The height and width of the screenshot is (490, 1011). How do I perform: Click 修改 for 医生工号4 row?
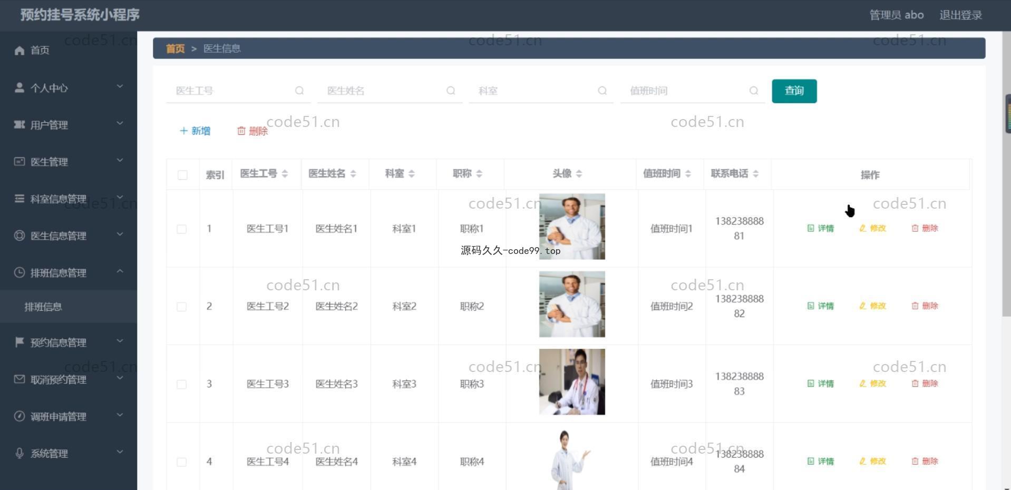point(873,461)
